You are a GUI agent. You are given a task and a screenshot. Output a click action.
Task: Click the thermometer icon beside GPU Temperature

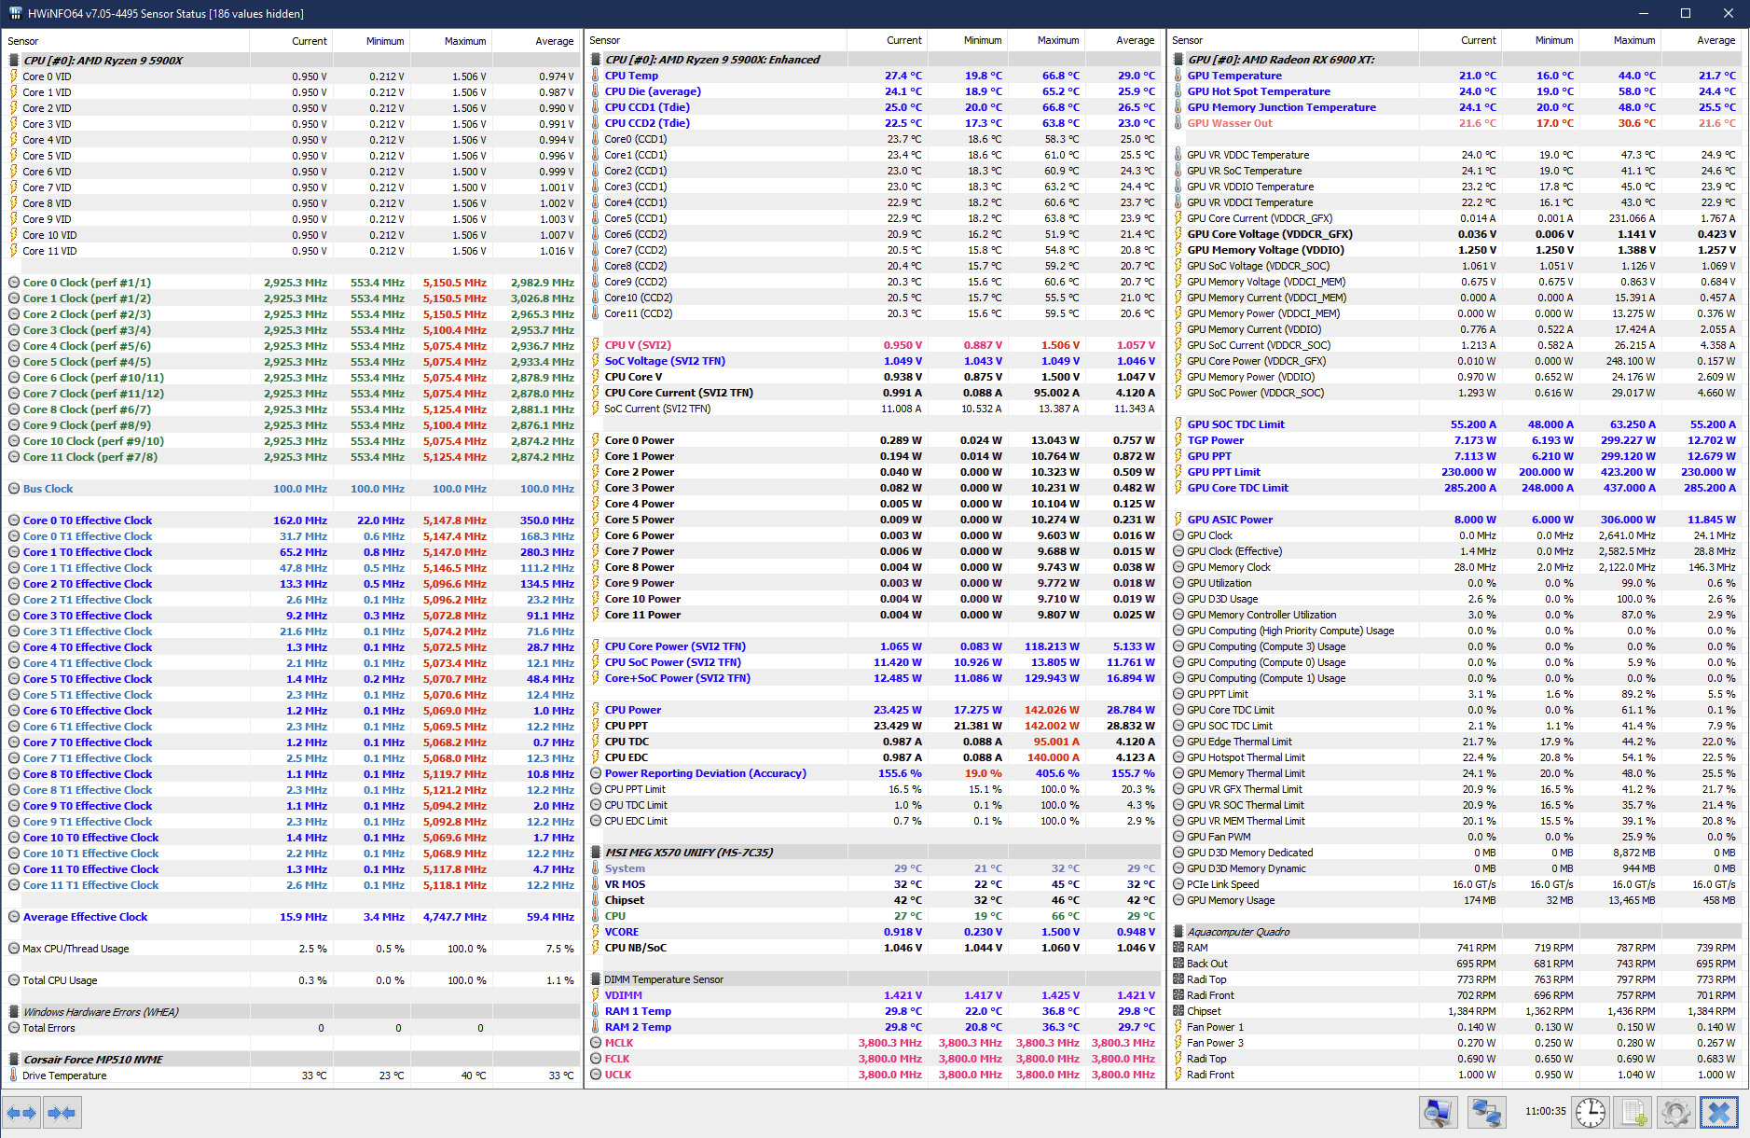pos(1178,76)
